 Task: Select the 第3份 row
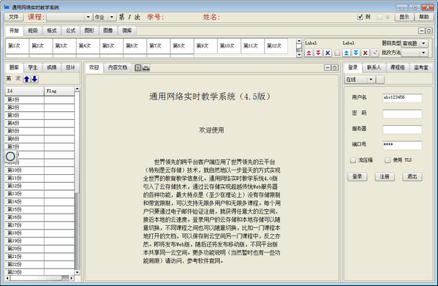[39, 116]
